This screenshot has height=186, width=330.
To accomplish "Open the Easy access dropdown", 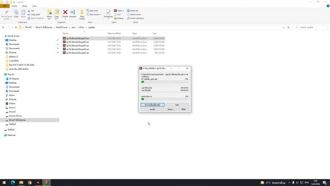I will pos(94,14).
